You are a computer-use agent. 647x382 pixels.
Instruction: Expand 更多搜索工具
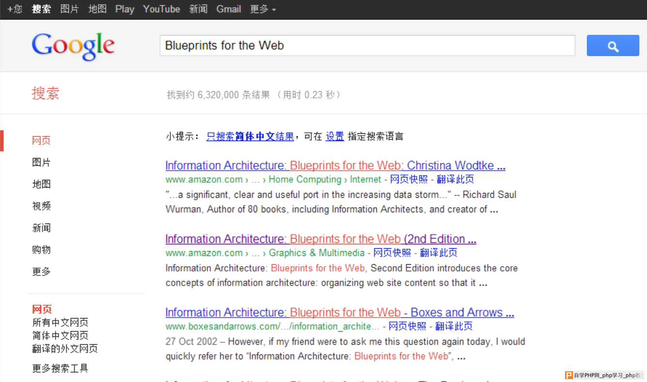60,368
